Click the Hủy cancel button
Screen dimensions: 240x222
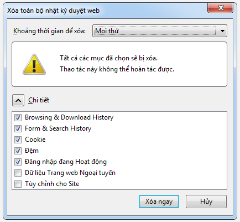pos(206,202)
